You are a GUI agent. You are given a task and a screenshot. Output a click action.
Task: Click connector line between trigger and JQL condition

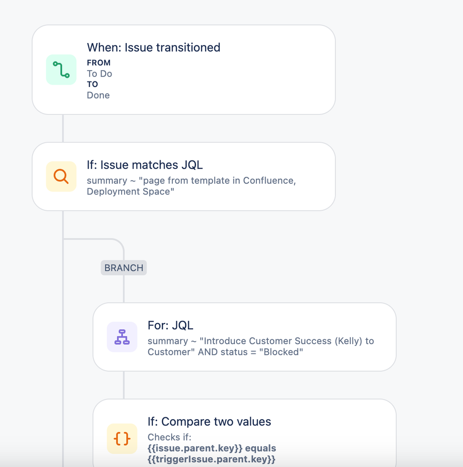tap(63, 129)
